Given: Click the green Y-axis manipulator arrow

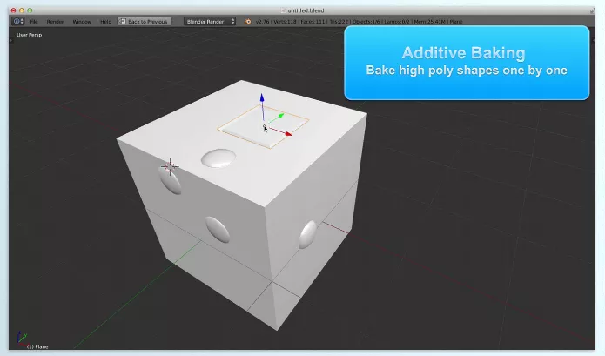Looking at the screenshot, I should click(x=281, y=115).
